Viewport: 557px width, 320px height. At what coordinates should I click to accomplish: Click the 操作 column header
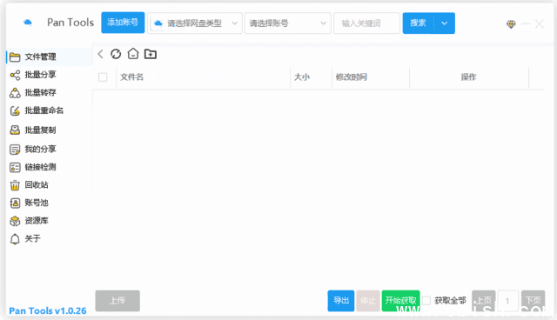pos(468,77)
